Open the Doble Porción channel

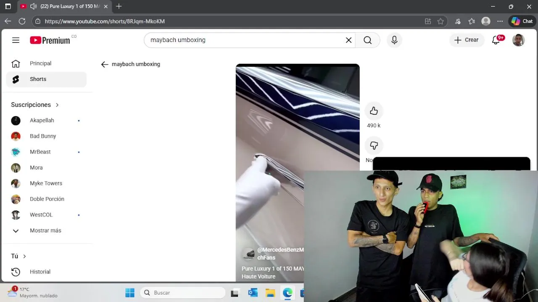tap(46, 199)
